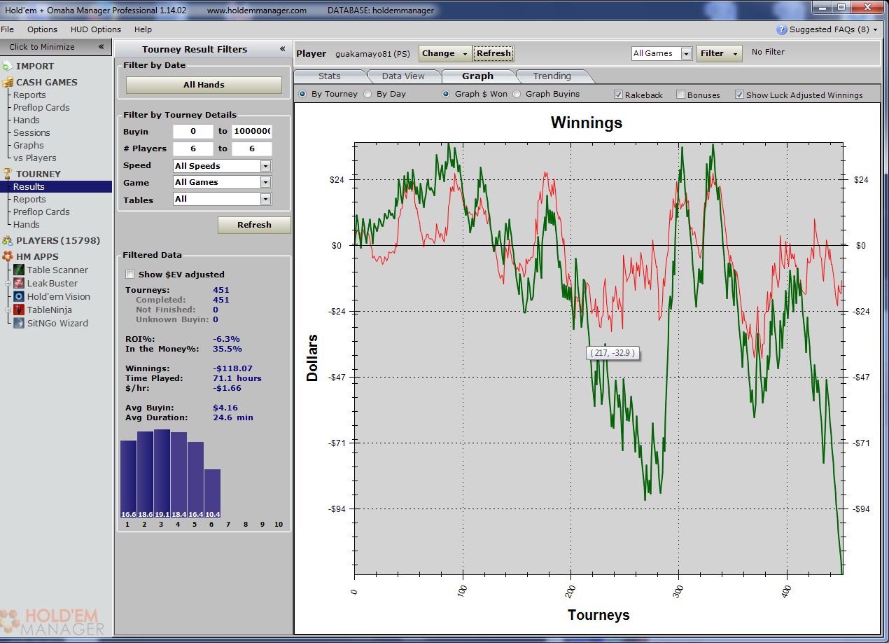Open Cash Games Preflop Cards
Screen dimensions: 889x643
[41, 108]
